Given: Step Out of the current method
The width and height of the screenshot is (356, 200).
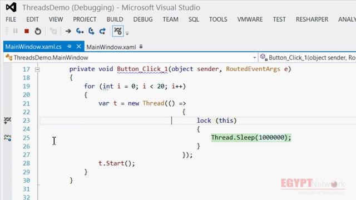Looking at the screenshot, I should 102,31.
